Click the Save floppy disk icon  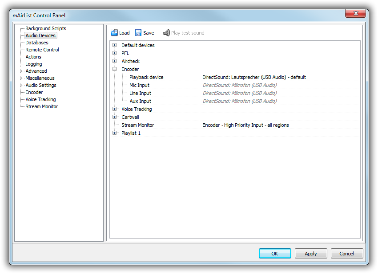(138, 33)
